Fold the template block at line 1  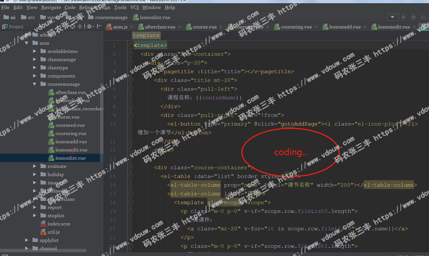pyautogui.click(x=131, y=45)
